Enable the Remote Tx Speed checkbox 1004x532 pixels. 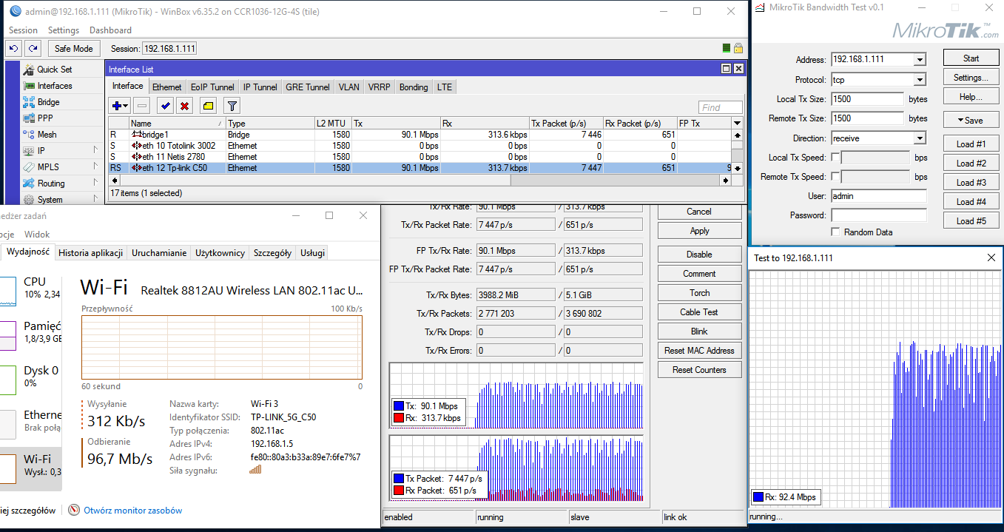pos(835,176)
